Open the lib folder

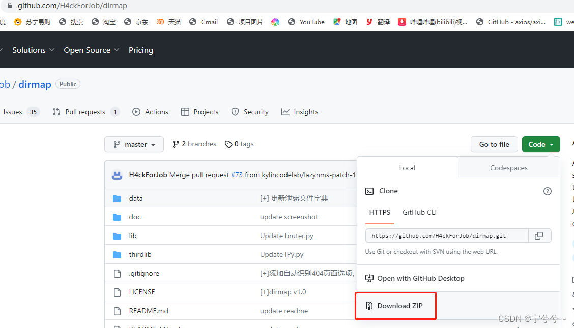pos(132,236)
